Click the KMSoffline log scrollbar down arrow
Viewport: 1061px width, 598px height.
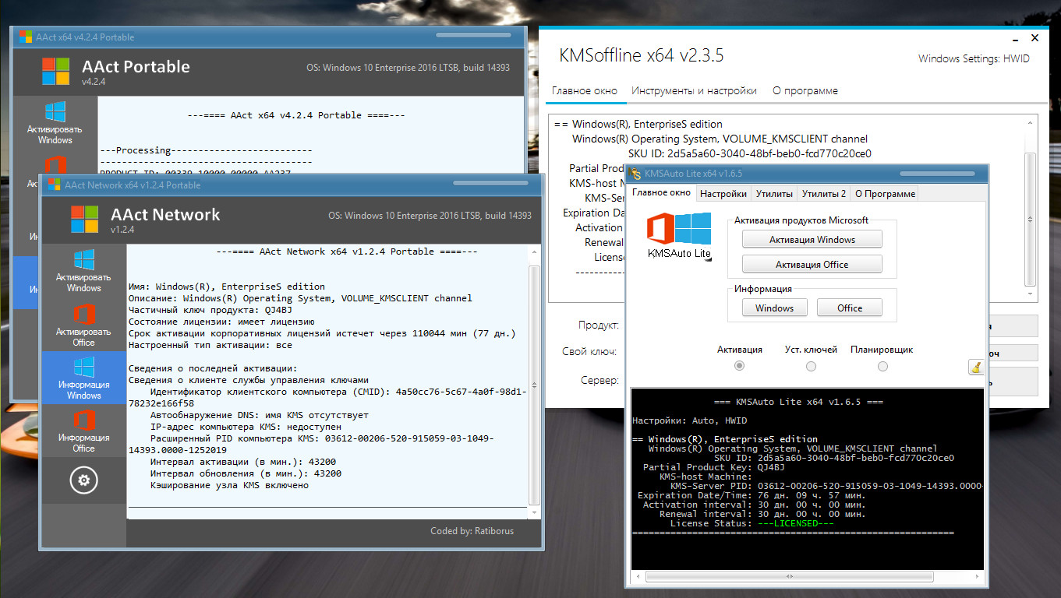tap(1031, 294)
